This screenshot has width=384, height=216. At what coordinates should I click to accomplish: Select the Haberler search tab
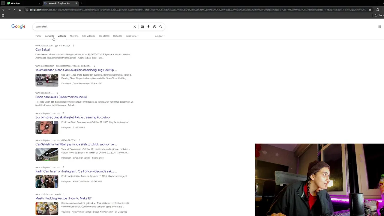click(117, 36)
